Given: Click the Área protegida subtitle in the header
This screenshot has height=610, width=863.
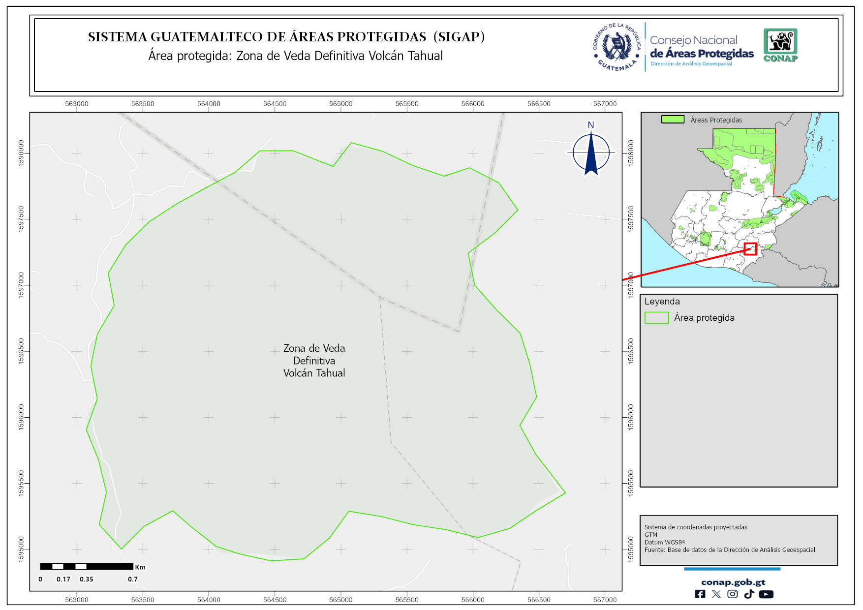Looking at the screenshot, I should tap(295, 56).
